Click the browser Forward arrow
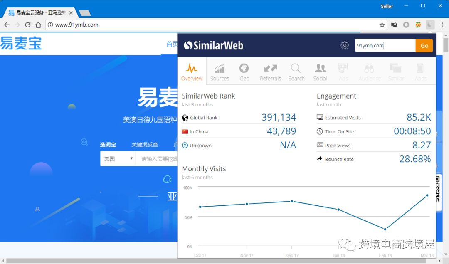This screenshot has width=449, height=264. (x=17, y=25)
